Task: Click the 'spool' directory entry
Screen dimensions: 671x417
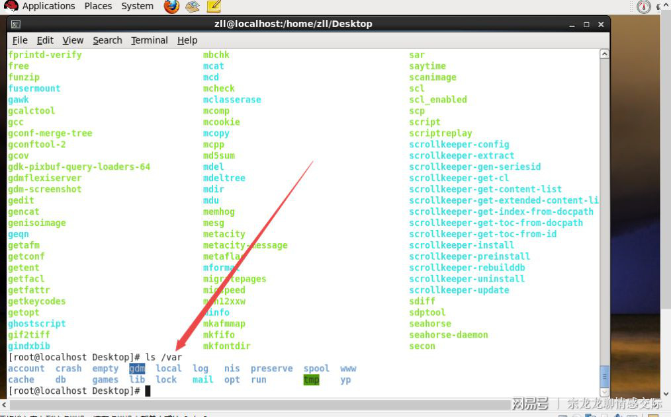Action: click(317, 369)
